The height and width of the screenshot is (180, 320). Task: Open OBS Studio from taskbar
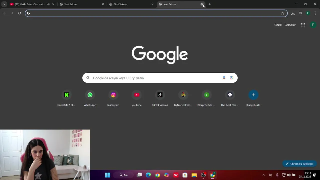point(203,175)
